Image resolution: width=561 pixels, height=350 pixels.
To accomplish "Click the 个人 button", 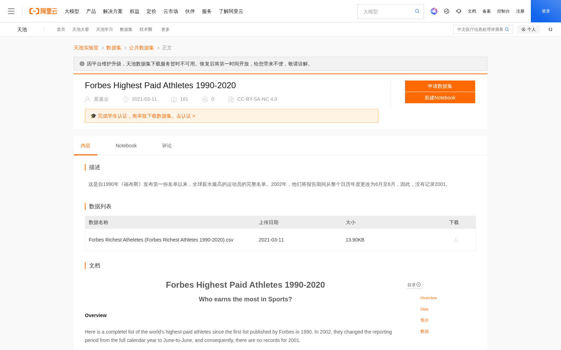I will [x=528, y=29].
